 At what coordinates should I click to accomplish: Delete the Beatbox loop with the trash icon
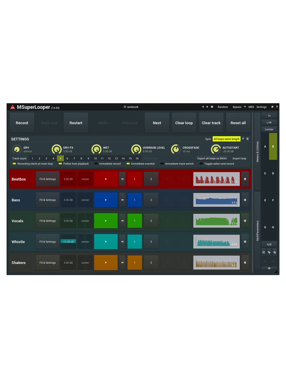click(x=245, y=179)
